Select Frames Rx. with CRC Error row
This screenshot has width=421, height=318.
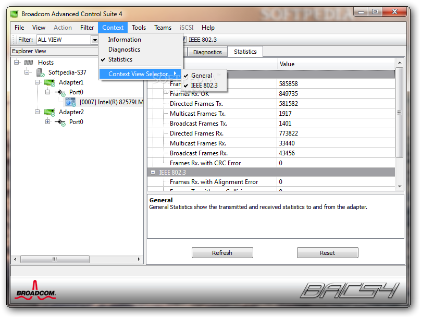pyautogui.click(x=271, y=163)
